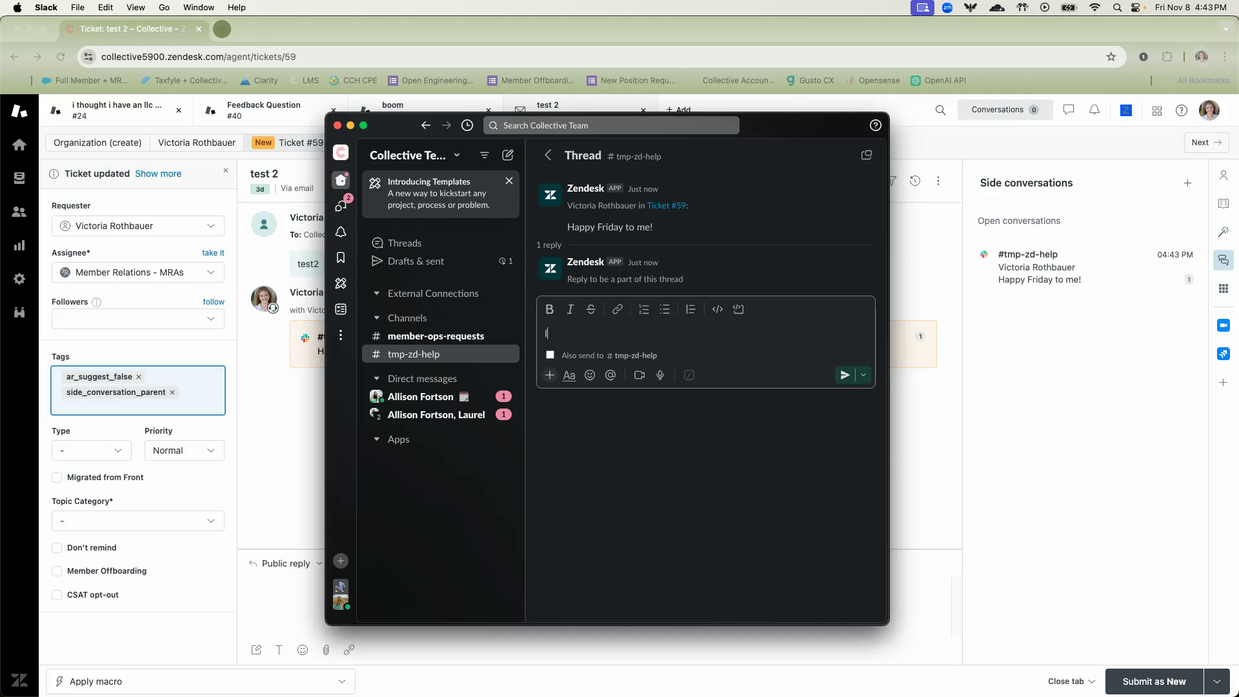Image resolution: width=1239 pixels, height=697 pixels.
Task: Open the Window menu in macOS menu bar
Action: coord(198,7)
